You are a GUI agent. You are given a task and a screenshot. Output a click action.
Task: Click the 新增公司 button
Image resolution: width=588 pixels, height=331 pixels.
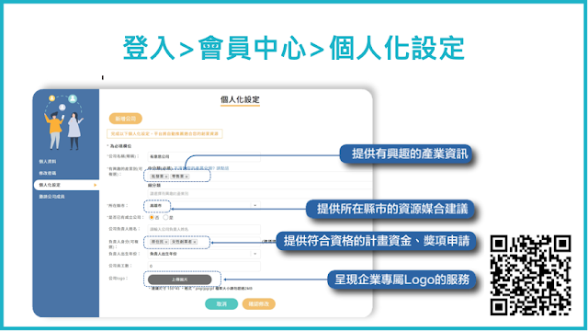coord(126,119)
